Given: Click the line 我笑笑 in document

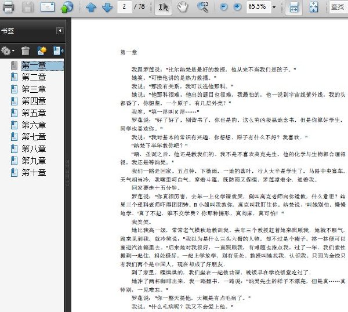Looking at the screenshot, I should (x=142, y=222).
